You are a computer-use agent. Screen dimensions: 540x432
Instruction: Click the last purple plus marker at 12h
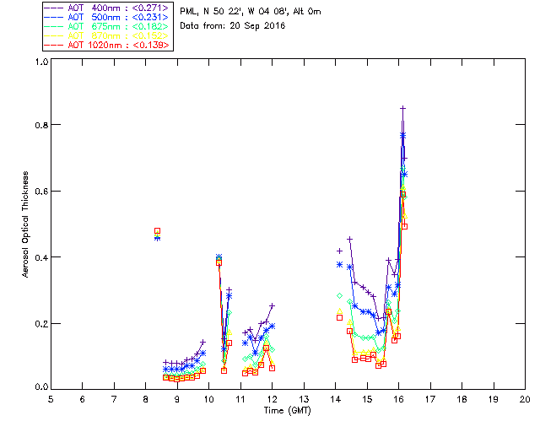coord(272,306)
